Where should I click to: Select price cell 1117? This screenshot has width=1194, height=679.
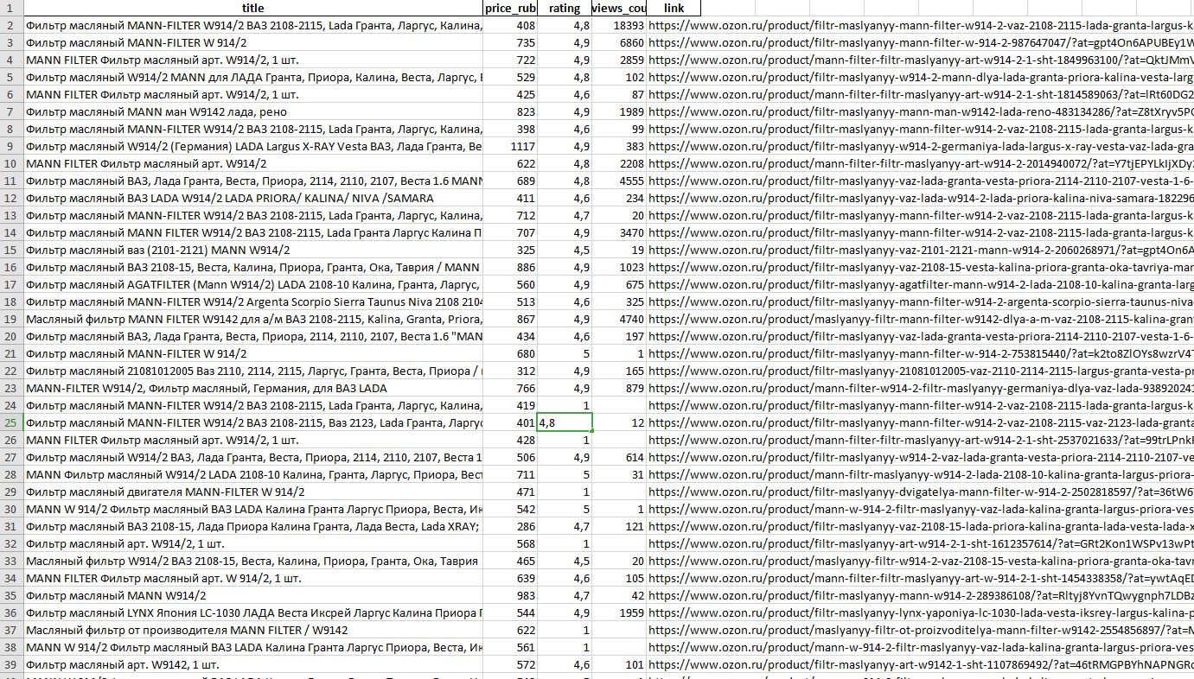pyautogui.click(x=510, y=146)
